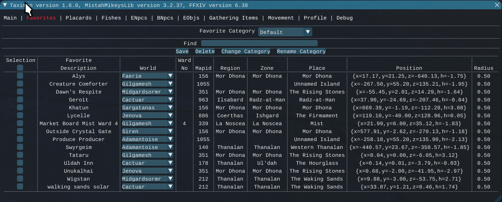Click the Change Category button
The image size is (502, 202).
(x=246, y=52)
